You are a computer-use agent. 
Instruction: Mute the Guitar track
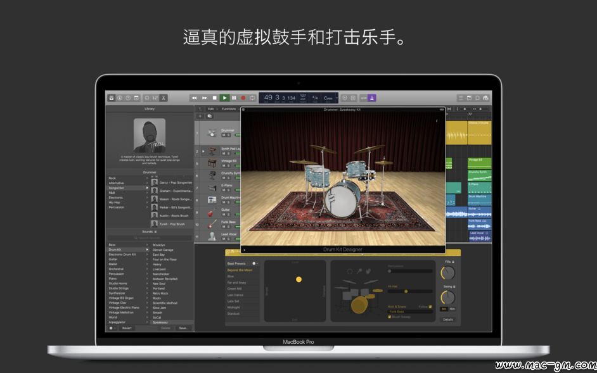[x=224, y=214]
